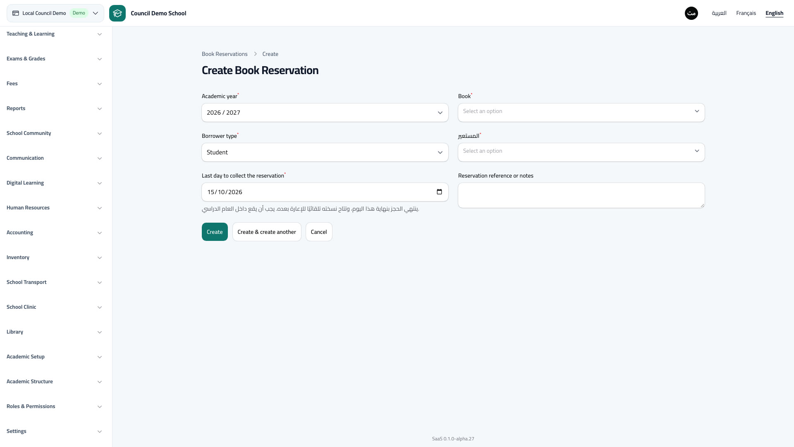
Task: Click the card icon beside Local Council Demo
Action: [x=16, y=13]
